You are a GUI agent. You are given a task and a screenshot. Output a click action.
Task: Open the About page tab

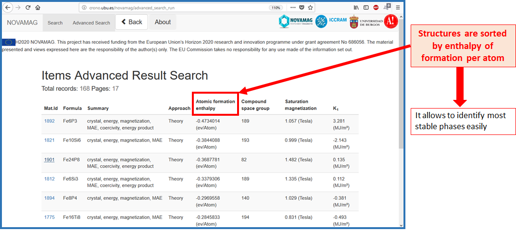pyautogui.click(x=163, y=23)
